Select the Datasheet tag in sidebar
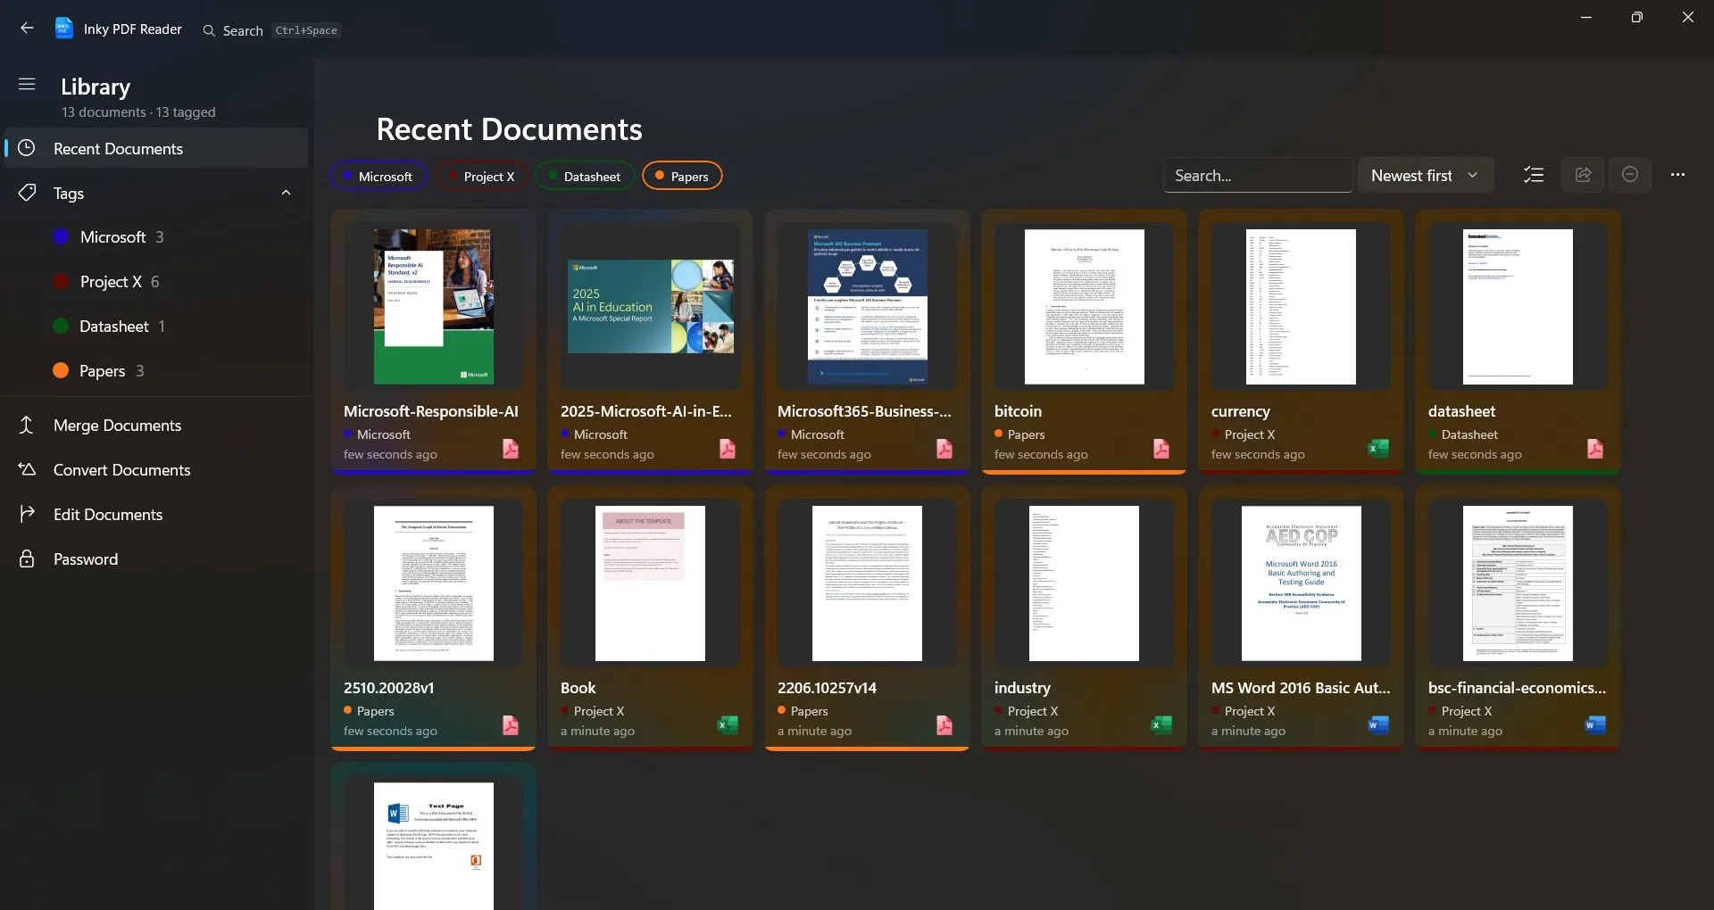The width and height of the screenshot is (1714, 910). click(156, 326)
